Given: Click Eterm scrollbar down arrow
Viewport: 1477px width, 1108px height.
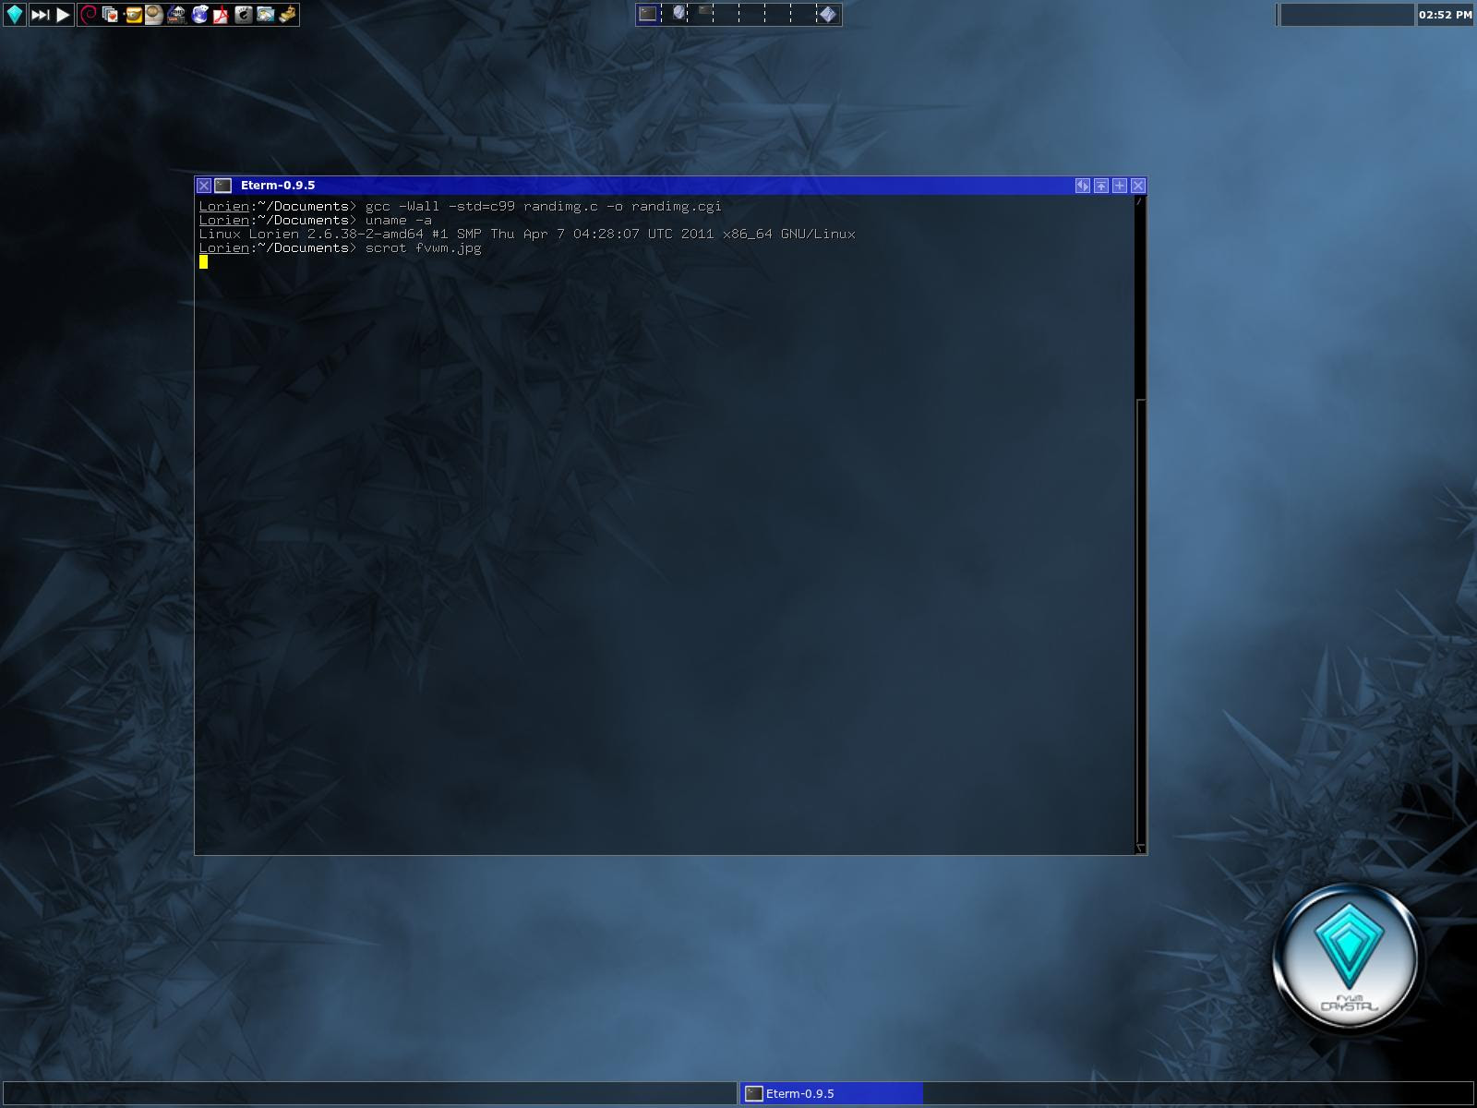Looking at the screenshot, I should tap(1140, 848).
